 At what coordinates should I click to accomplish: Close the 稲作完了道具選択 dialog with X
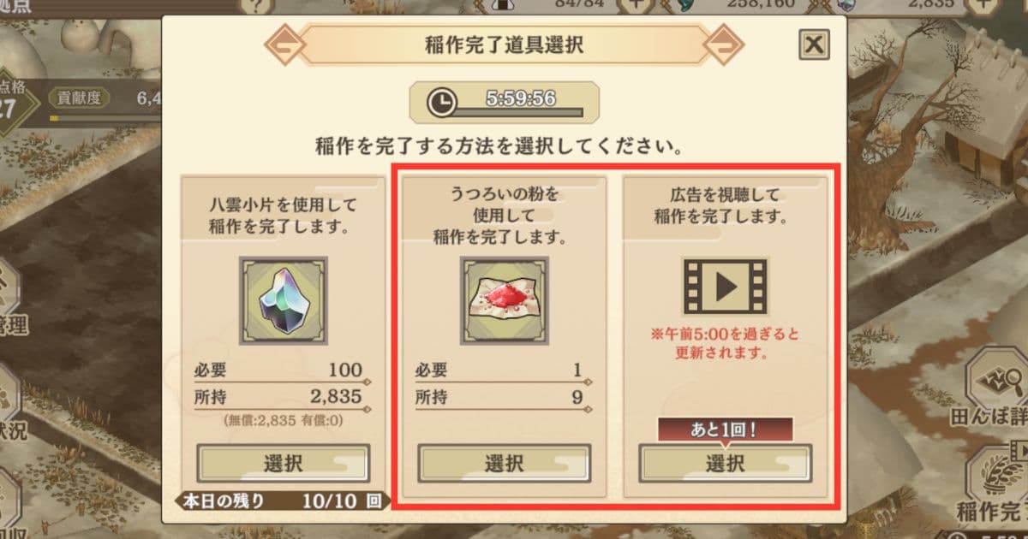click(x=814, y=44)
